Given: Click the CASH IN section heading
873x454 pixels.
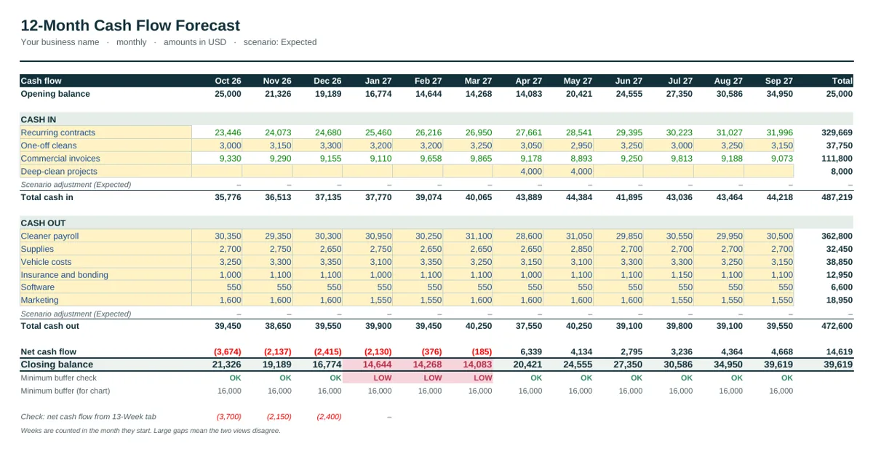Looking at the screenshot, I should point(39,119).
